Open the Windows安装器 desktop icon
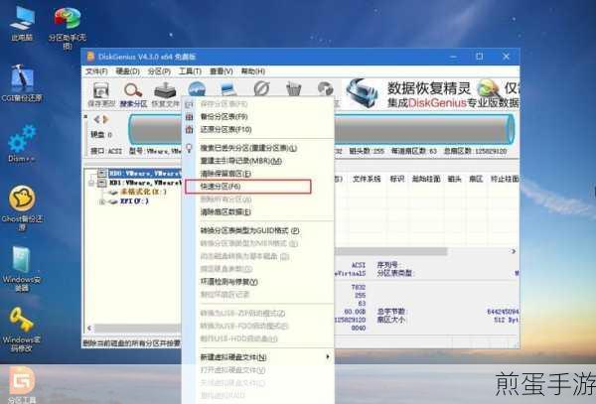 tap(22, 269)
